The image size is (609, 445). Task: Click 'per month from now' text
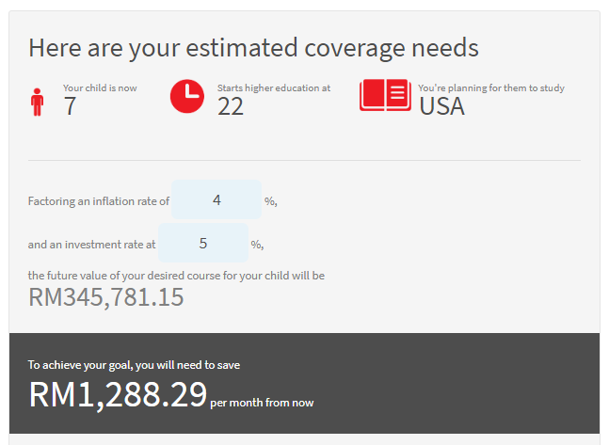(x=262, y=403)
